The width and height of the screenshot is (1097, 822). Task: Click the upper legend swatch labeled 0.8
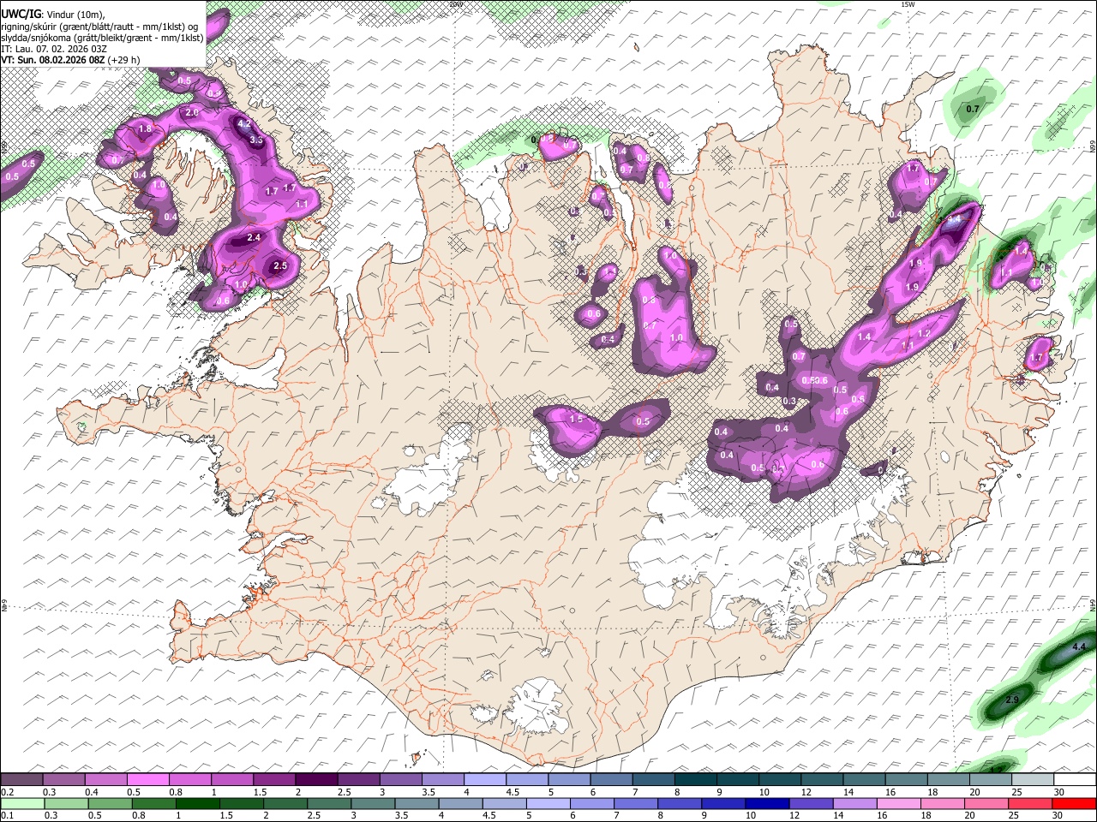coord(190,780)
